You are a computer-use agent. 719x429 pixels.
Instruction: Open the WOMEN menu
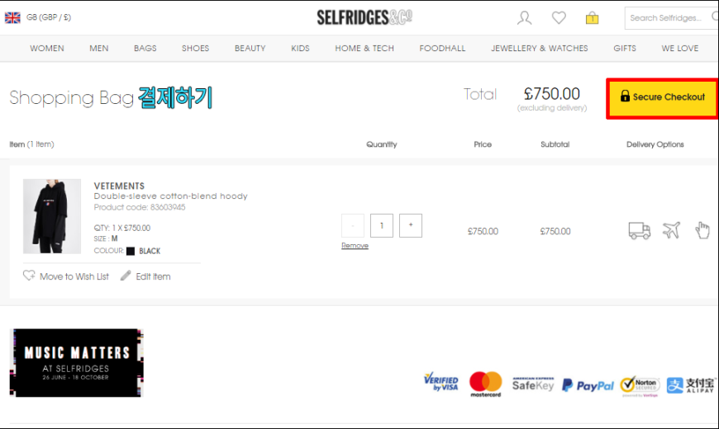tap(47, 48)
